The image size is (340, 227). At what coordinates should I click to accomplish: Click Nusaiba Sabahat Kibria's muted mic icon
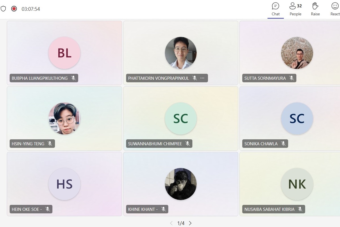(x=300, y=209)
